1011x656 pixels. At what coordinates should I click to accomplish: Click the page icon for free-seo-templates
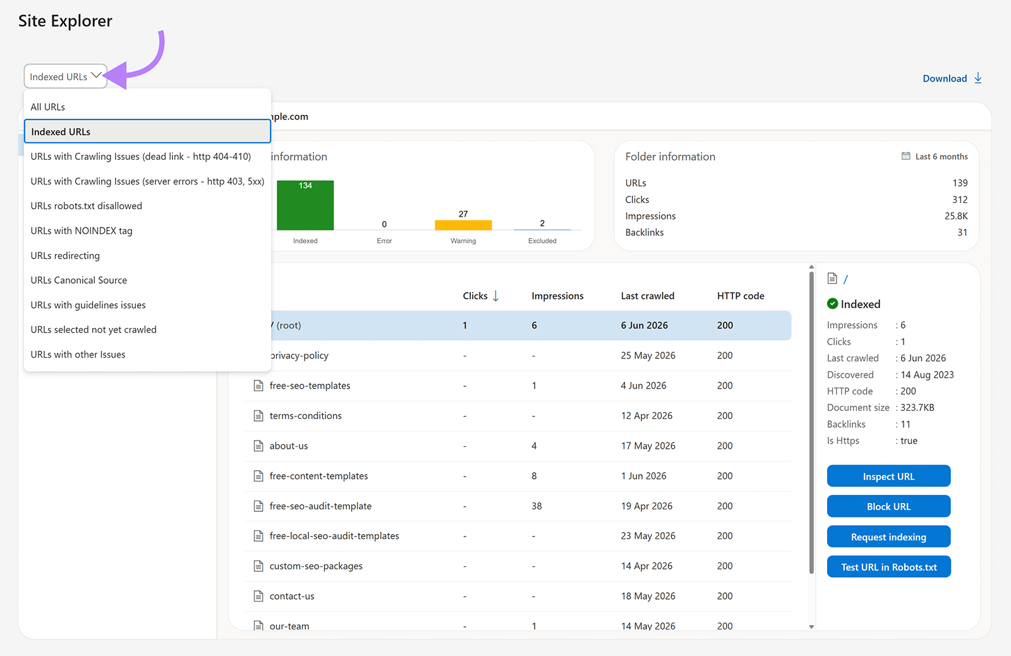tap(258, 386)
